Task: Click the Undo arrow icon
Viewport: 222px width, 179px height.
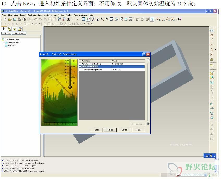Action: pyautogui.click(x=36, y=19)
